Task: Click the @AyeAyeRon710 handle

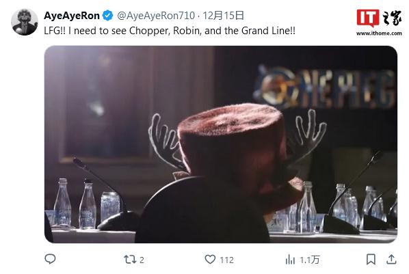Action: coord(156,16)
